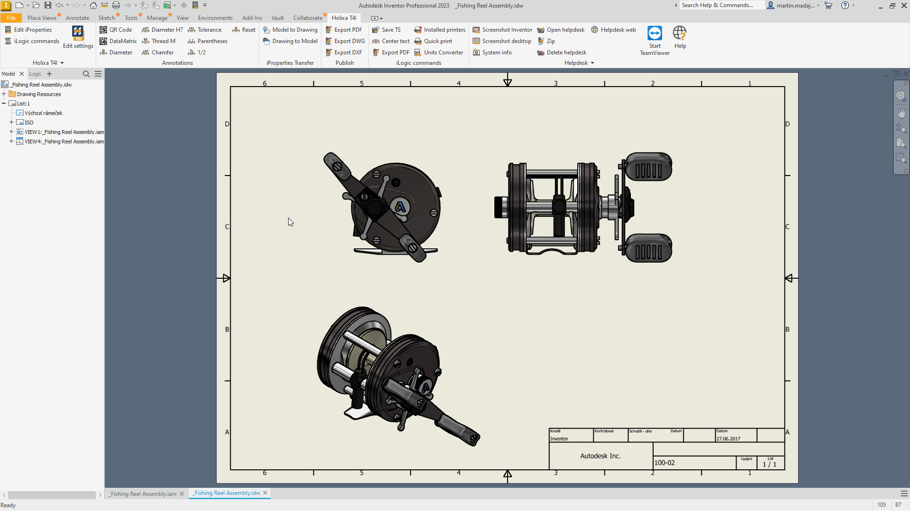This screenshot has width=910, height=511.
Task: Click the model browser search icon
Action: pos(86,74)
